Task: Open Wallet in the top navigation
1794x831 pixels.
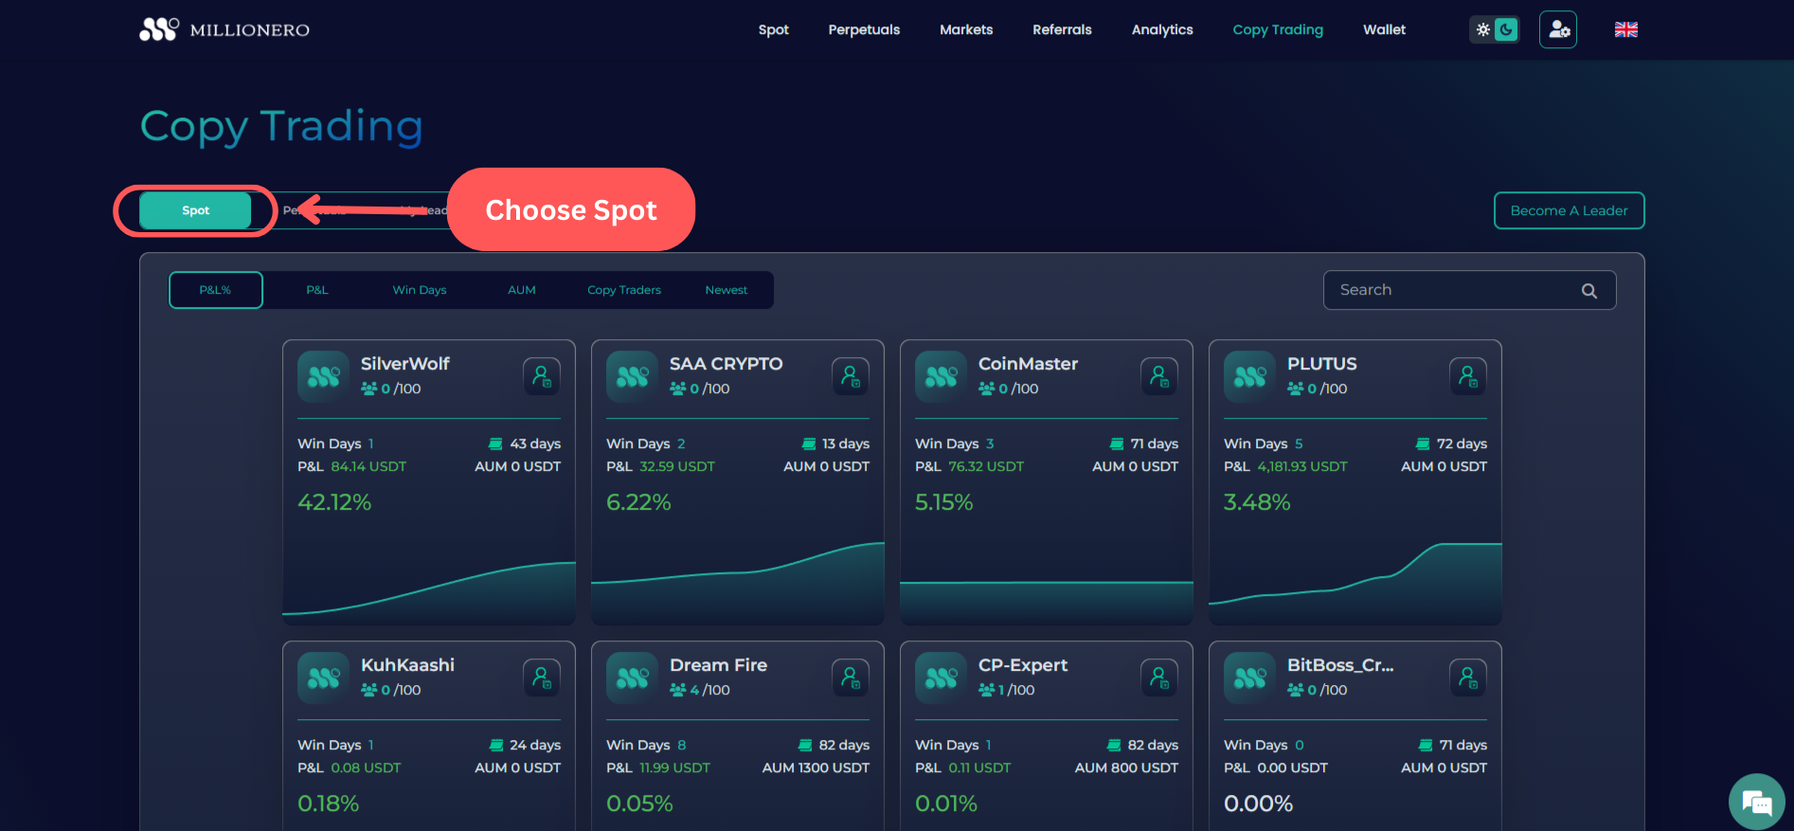Action: tap(1384, 29)
